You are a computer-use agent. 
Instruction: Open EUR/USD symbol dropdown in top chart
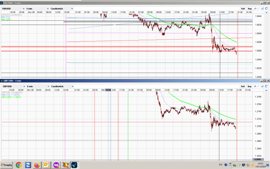tap(13, 9)
